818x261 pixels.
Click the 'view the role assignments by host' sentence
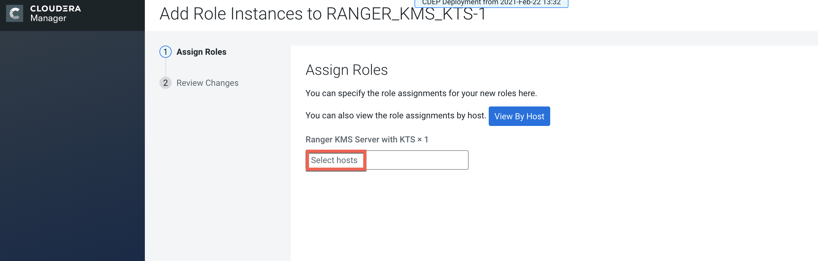click(395, 116)
